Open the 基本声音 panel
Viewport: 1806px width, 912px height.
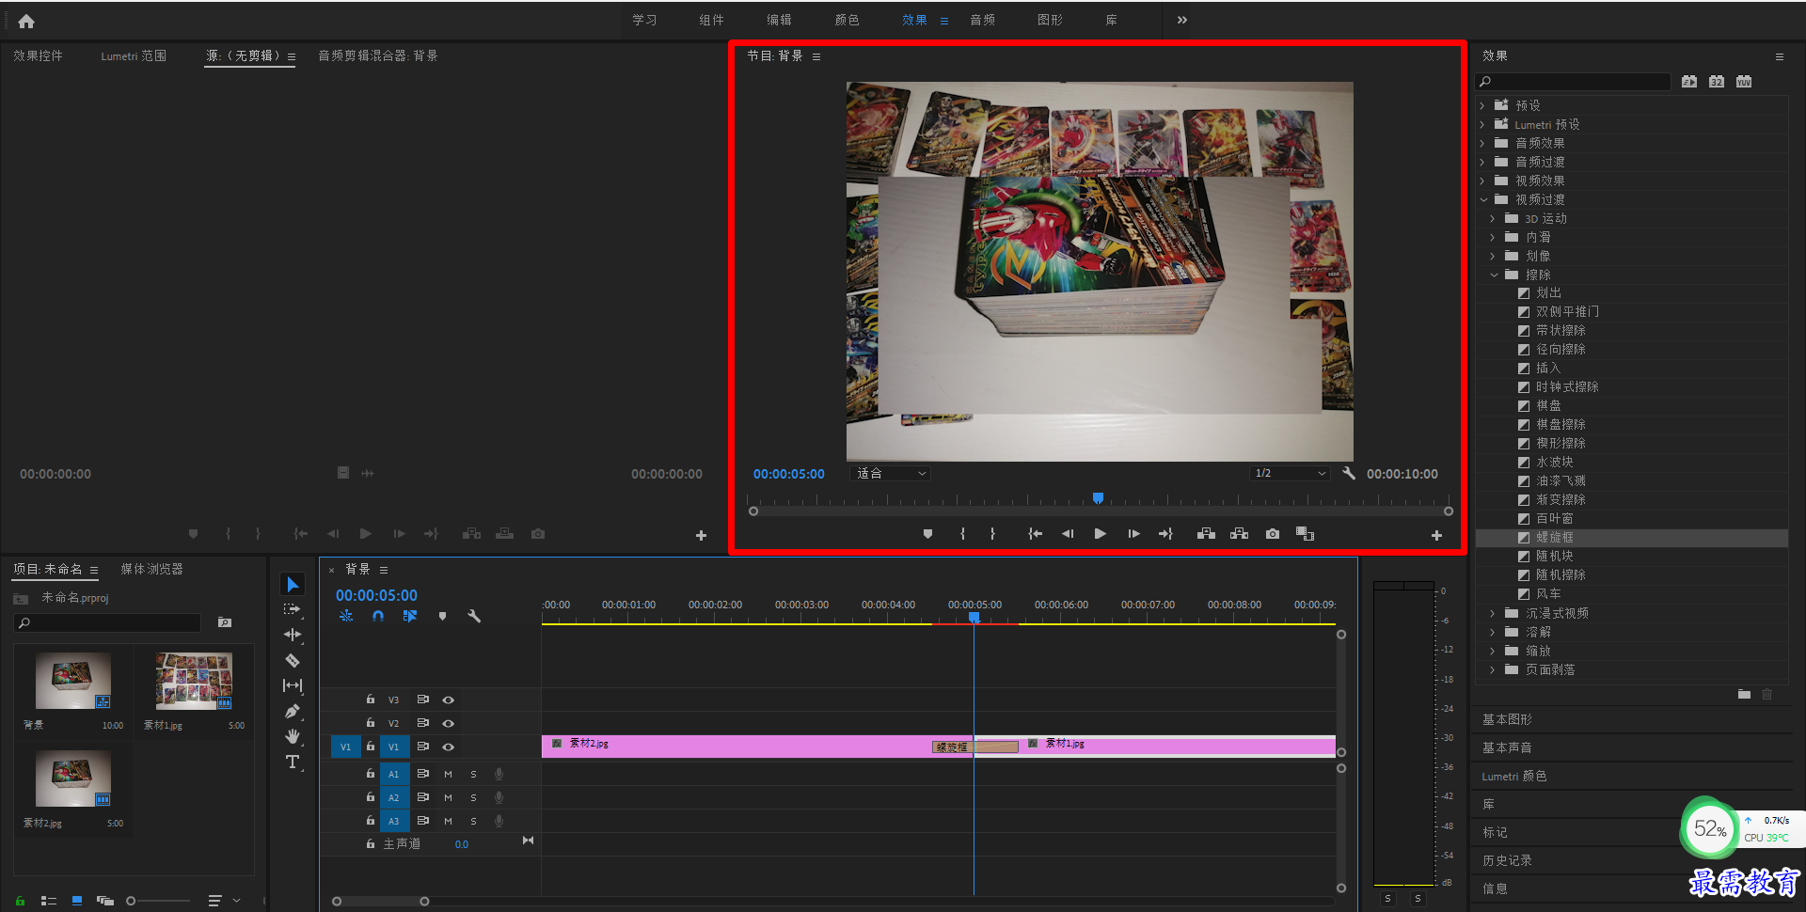click(1507, 747)
